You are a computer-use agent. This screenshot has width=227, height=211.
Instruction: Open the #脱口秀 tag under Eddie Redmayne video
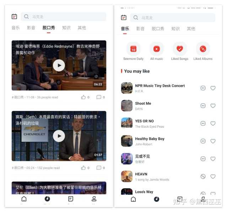pos(17,97)
